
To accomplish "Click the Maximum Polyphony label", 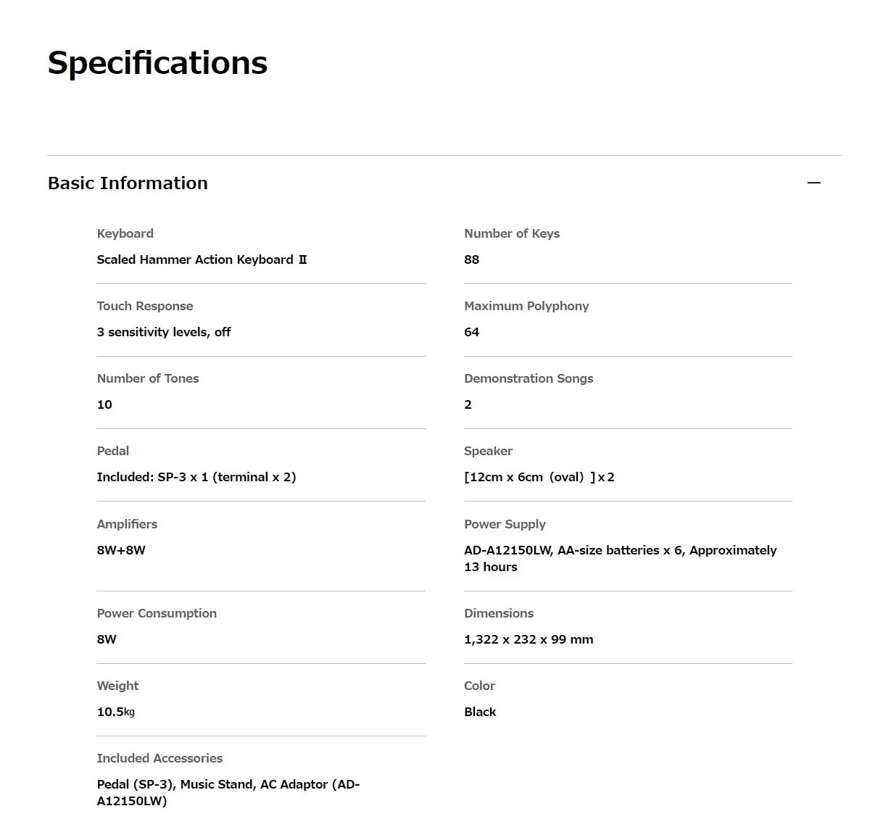I will [x=526, y=306].
